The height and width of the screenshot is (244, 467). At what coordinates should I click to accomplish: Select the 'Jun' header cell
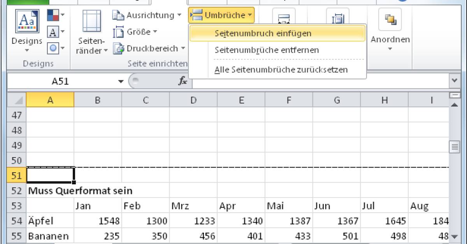click(x=336, y=206)
